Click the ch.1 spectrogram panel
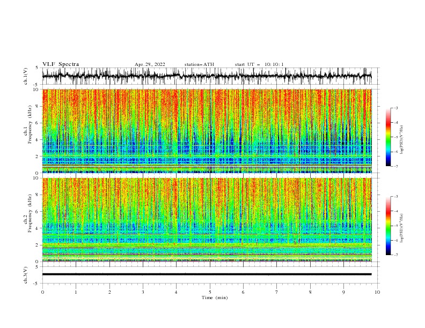This screenshot has width=425, height=328. (207, 131)
